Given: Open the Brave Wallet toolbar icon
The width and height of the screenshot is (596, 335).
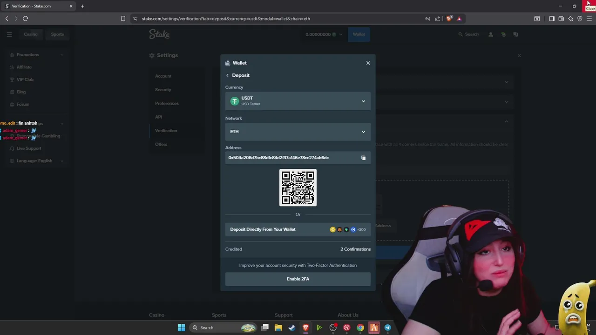Looking at the screenshot, I should click(x=561, y=19).
